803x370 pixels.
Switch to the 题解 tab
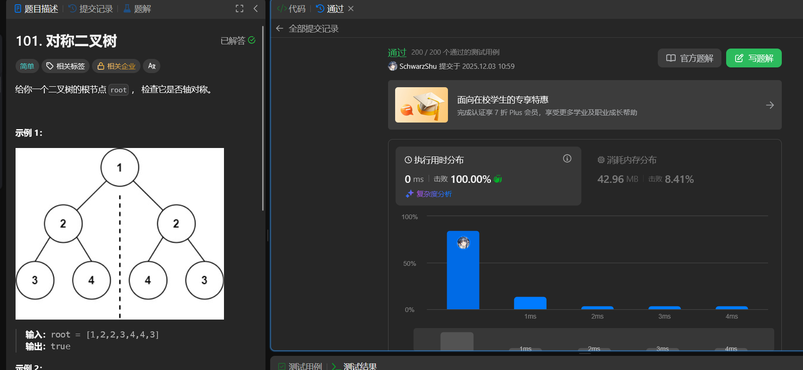point(137,9)
